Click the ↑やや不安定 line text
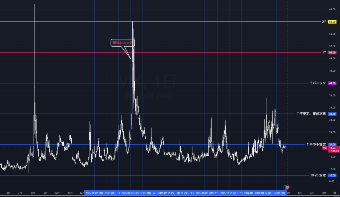340x197 pixels. (316, 145)
